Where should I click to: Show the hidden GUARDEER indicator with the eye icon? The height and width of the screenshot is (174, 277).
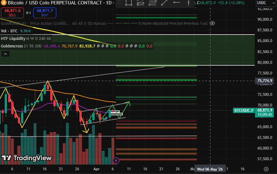[212, 23]
